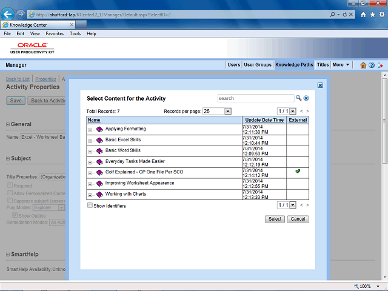Click the page vertical scrollbar thumb
Viewport: 388px width, 291px height.
pos(384,121)
